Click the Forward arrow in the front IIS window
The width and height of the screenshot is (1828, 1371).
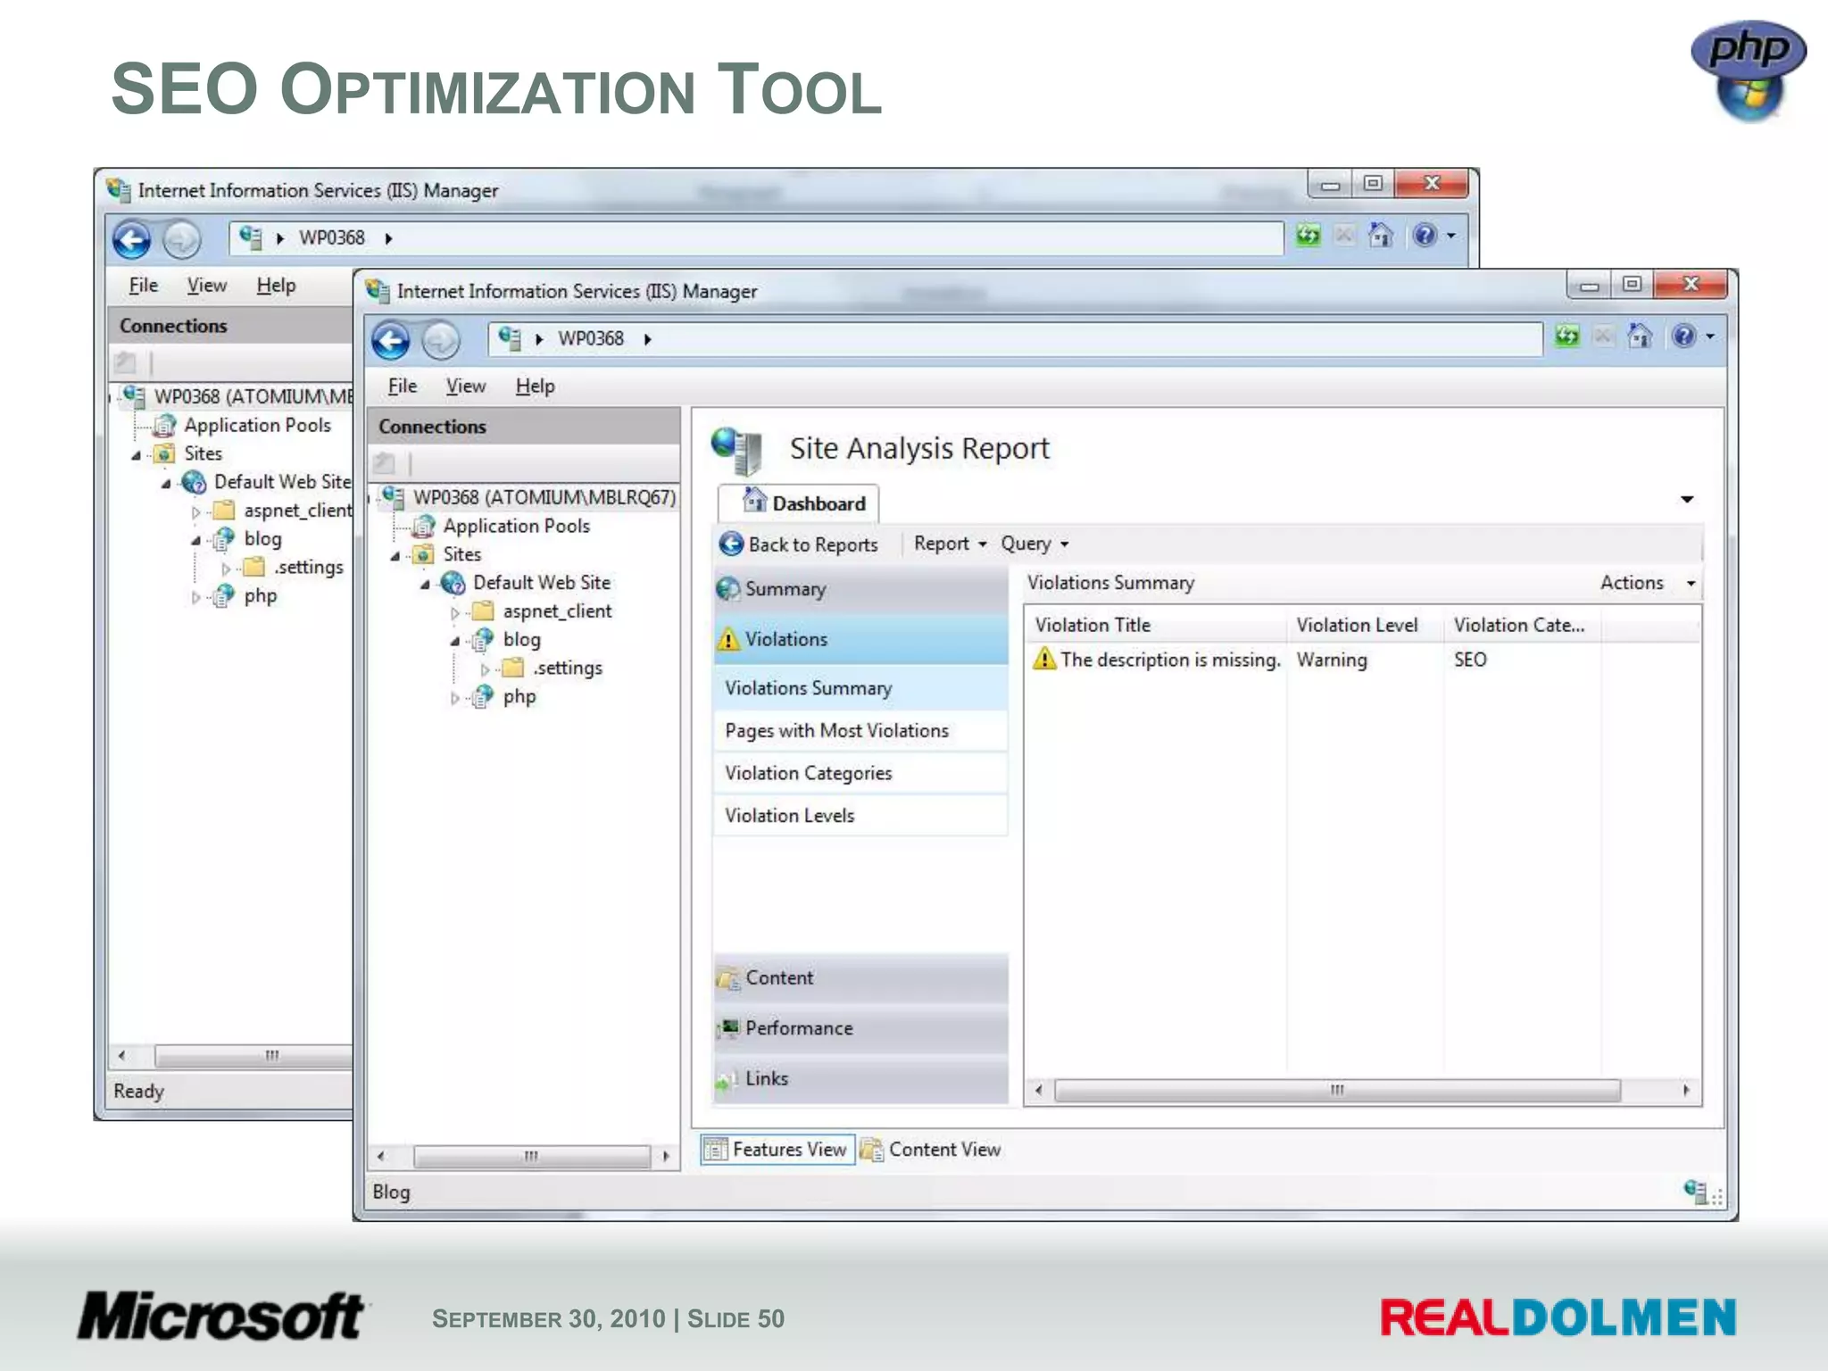point(440,340)
